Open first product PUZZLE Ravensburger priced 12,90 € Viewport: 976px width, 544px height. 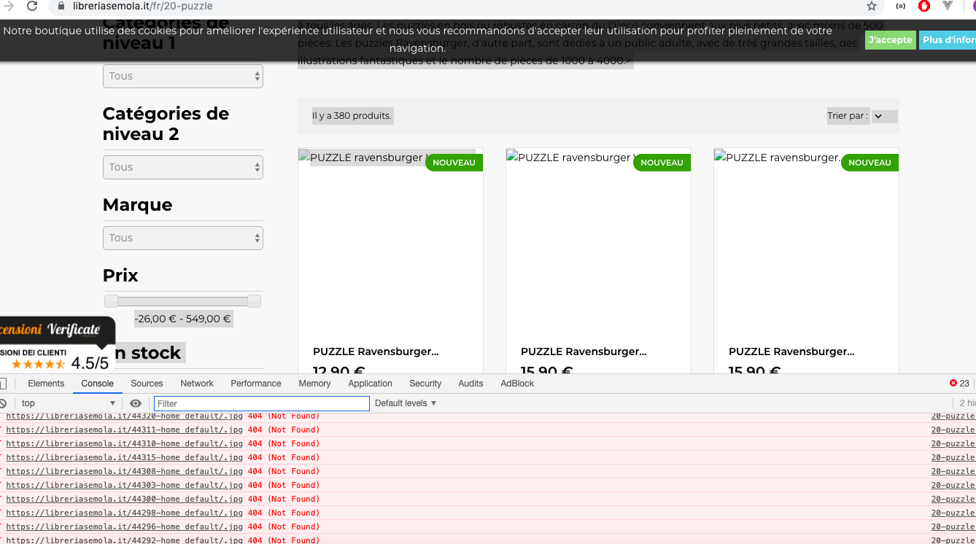click(x=376, y=351)
